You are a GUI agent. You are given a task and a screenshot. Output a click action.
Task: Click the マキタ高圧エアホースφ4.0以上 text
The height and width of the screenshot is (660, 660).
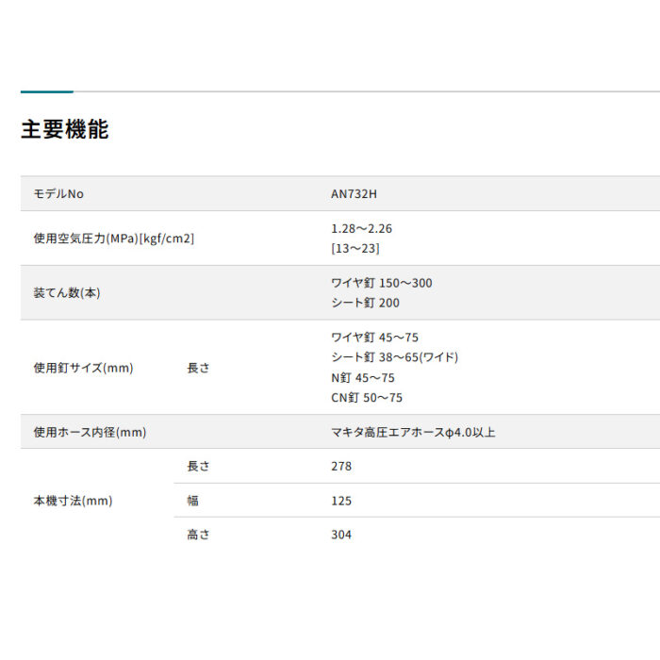413,432
